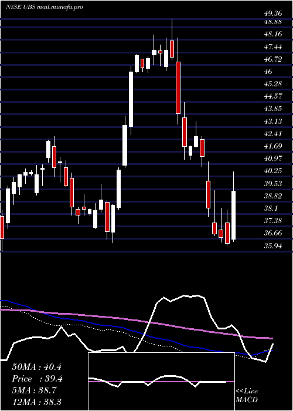Click the 40.25 price axis label
The image size is (293, 411).
click(x=273, y=171)
